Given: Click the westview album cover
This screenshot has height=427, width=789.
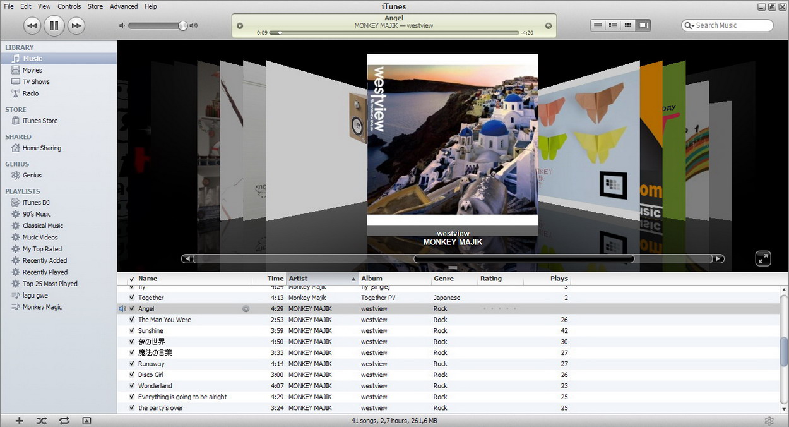Looking at the screenshot, I should click(453, 140).
